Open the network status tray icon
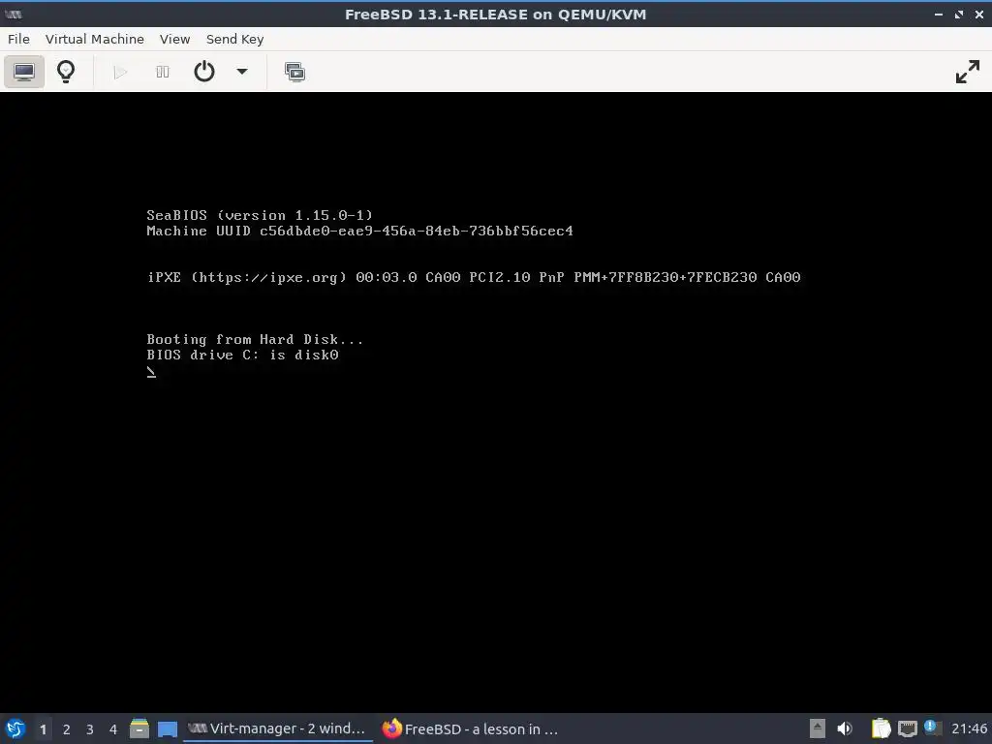Image resolution: width=992 pixels, height=744 pixels. click(907, 728)
